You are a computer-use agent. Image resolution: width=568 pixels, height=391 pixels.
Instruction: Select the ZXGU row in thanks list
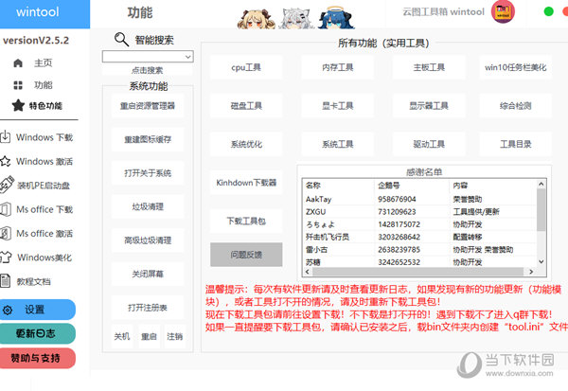click(420, 212)
